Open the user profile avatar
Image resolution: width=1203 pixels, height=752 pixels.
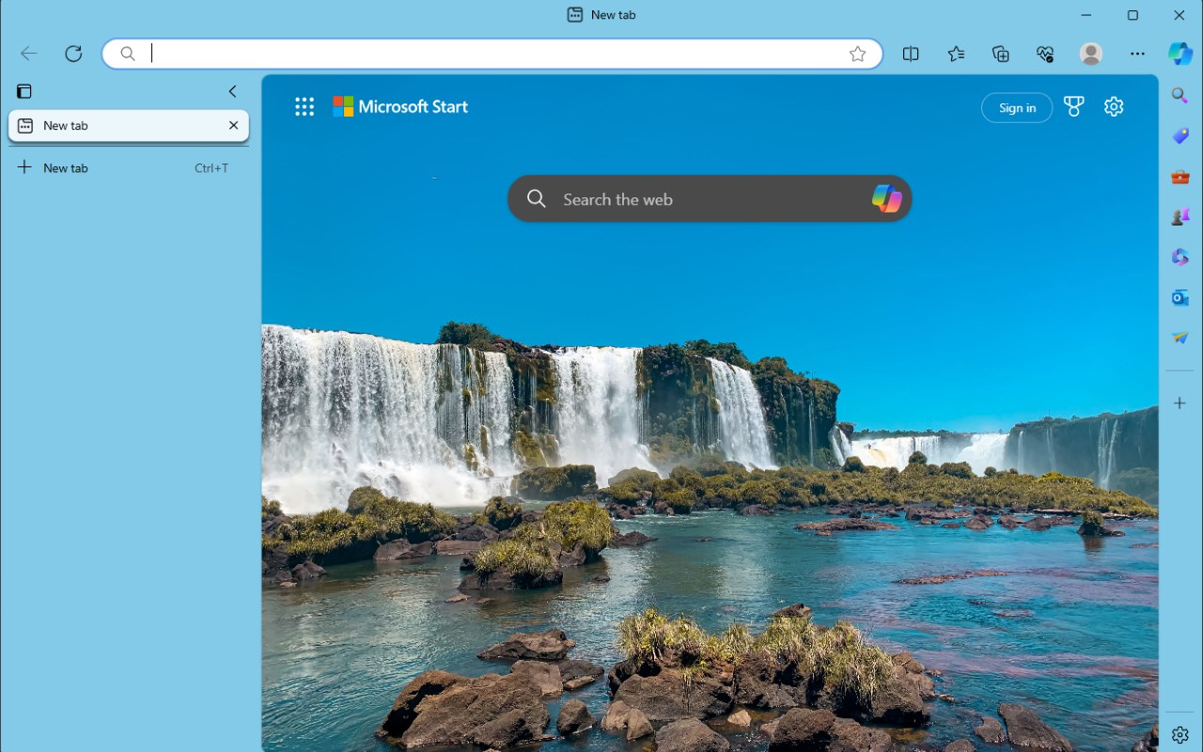click(1091, 54)
